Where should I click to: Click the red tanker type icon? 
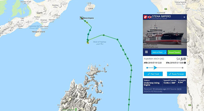(145, 17)
